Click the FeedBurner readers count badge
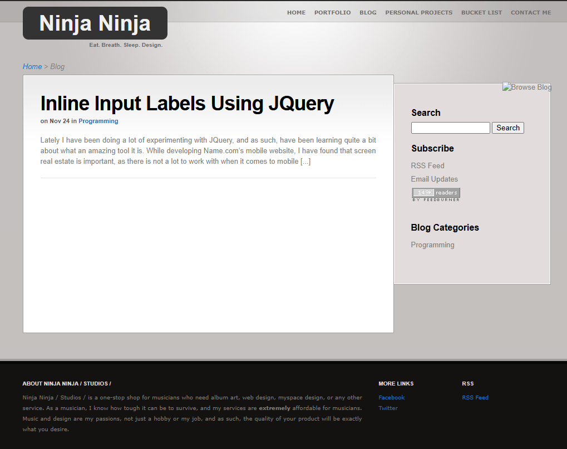 pyautogui.click(x=436, y=194)
